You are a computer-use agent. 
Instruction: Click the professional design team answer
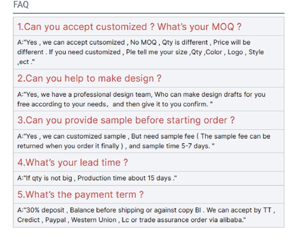141,99
